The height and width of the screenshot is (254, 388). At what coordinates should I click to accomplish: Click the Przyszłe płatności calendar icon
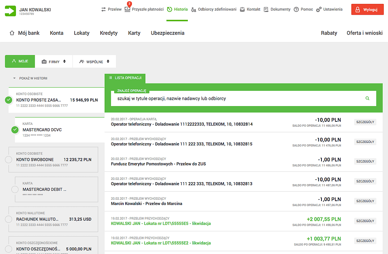[127, 10]
